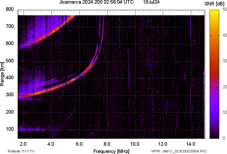Click the SNR colorbar gradient
This screenshot has width=227, height=154.
pyautogui.click(x=215, y=74)
